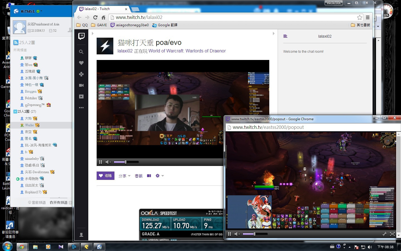
Task: Reload the lalaxi02 Twitch page
Action: pos(95,17)
